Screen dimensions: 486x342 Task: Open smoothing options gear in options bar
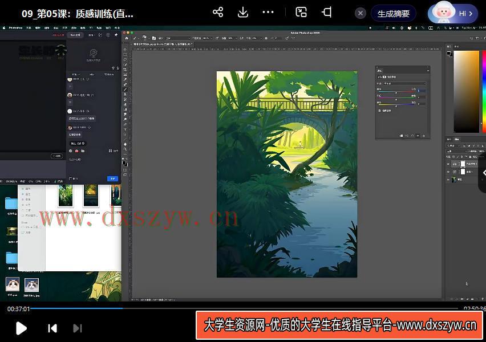[266, 38]
